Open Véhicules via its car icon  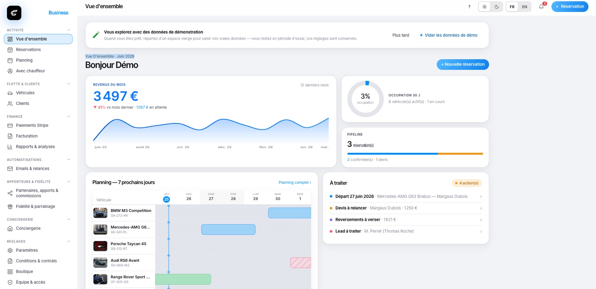(x=10, y=93)
